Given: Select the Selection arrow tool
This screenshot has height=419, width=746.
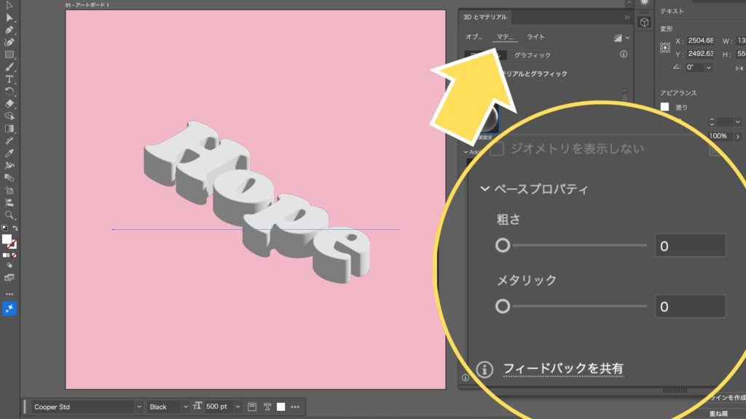Looking at the screenshot, I should click(9, 18).
